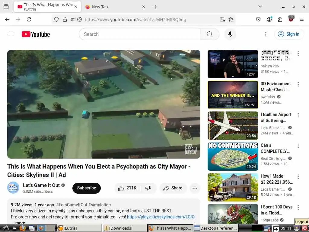Open the Firefox account icon
Viewport: 309px width, 232px height.
tap(269, 19)
